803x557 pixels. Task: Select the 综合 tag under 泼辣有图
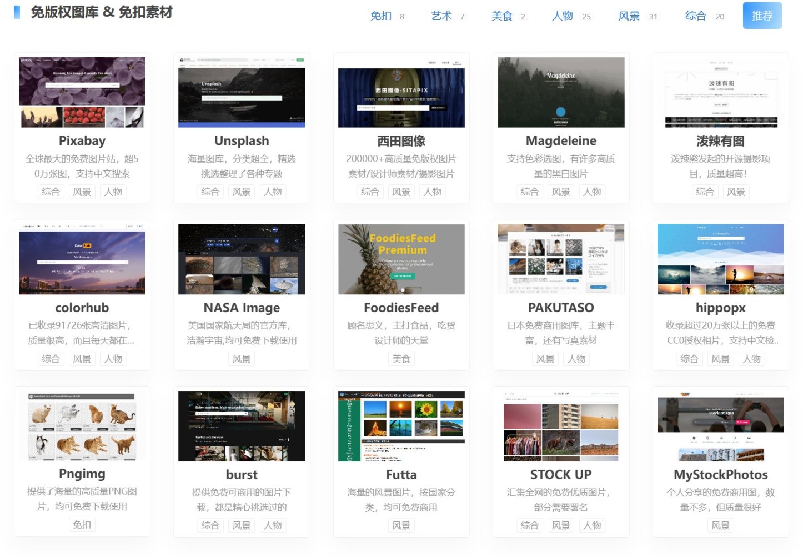705,192
